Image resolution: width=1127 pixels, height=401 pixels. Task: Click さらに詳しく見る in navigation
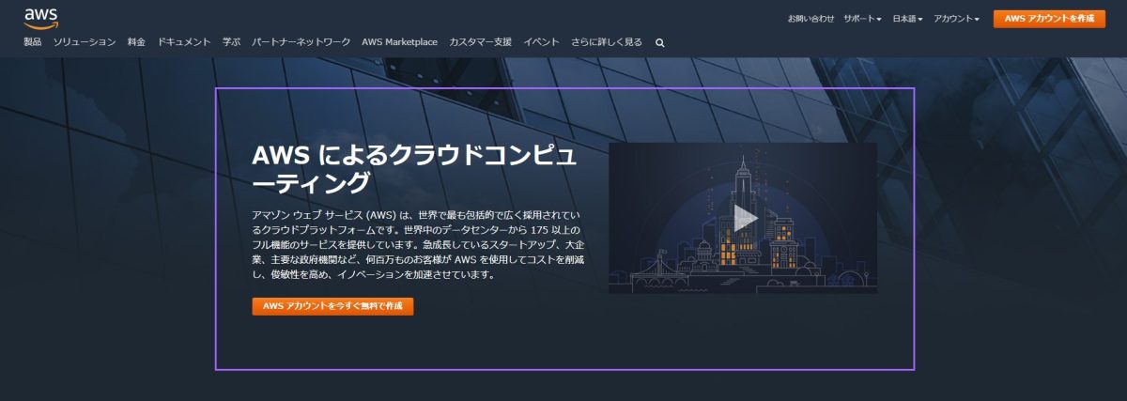pyautogui.click(x=607, y=42)
